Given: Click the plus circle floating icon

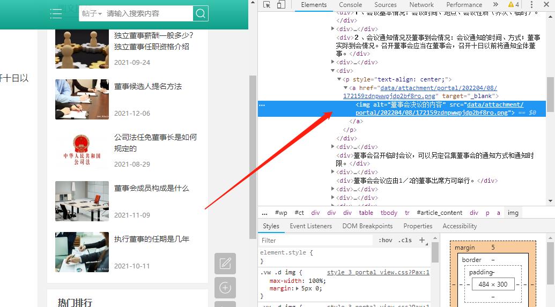Looking at the screenshot, I should pos(225,288).
